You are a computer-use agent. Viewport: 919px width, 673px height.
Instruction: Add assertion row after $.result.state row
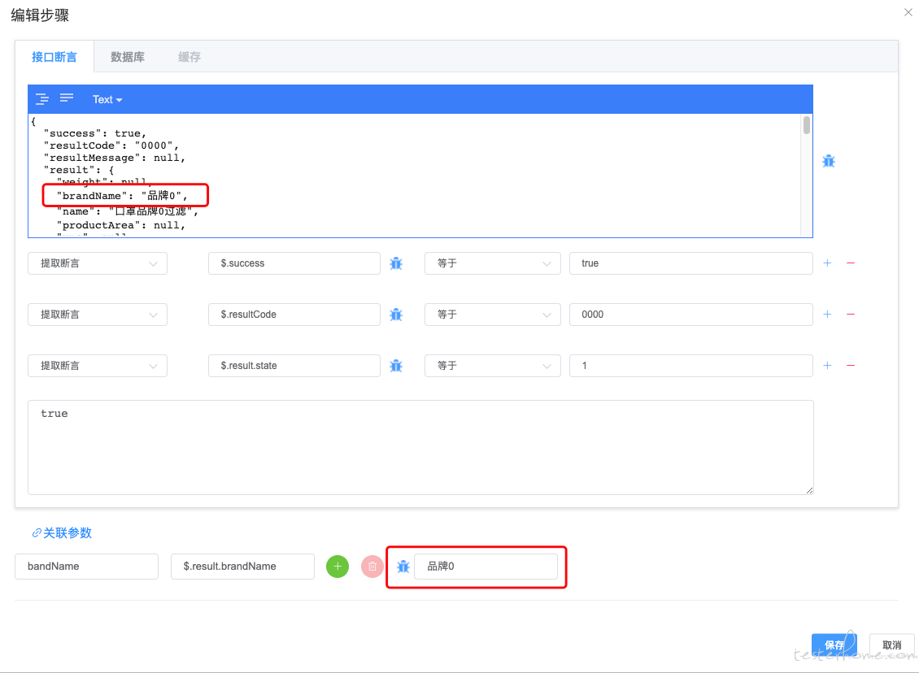[x=827, y=365]
